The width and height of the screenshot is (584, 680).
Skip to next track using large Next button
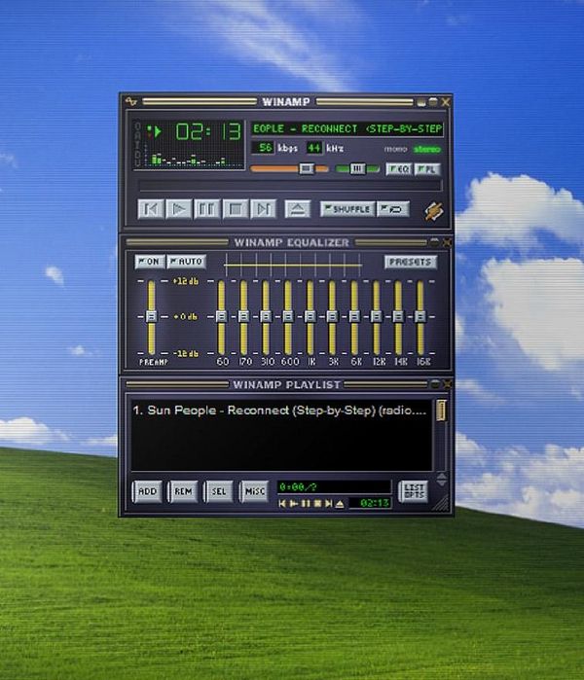pyautogui.click(x=263, y=209)
